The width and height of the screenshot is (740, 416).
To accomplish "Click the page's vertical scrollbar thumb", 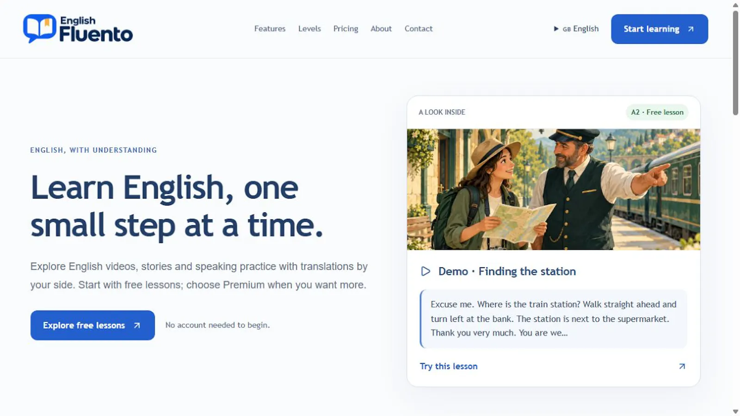I will (735, 63).
